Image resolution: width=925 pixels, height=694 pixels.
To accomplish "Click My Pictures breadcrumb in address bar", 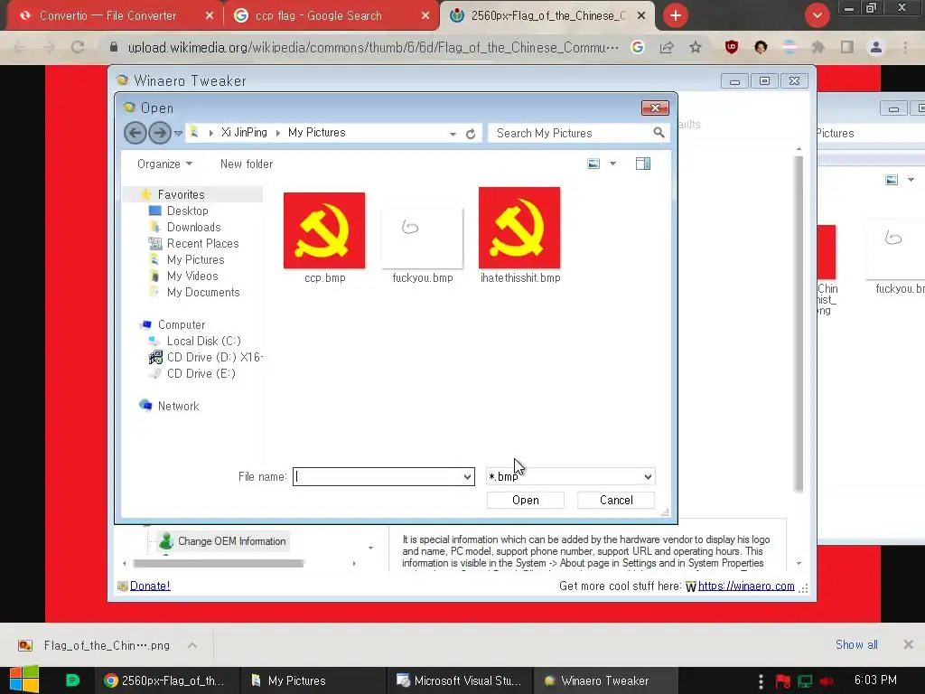I will pos(317,132).
